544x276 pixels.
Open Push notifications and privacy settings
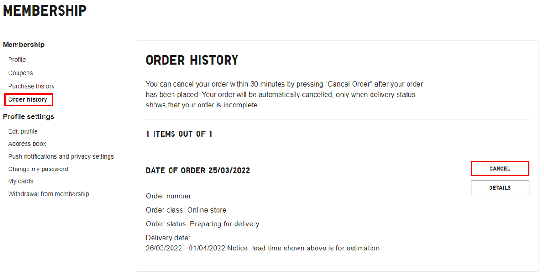coord(61,156)
